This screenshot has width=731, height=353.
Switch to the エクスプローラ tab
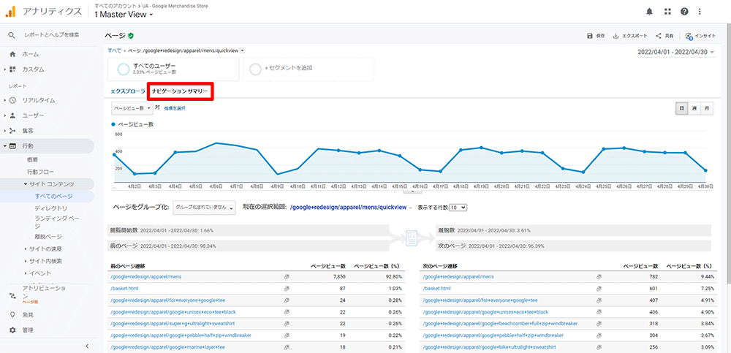pyautogui.click(x=127, y=91)
